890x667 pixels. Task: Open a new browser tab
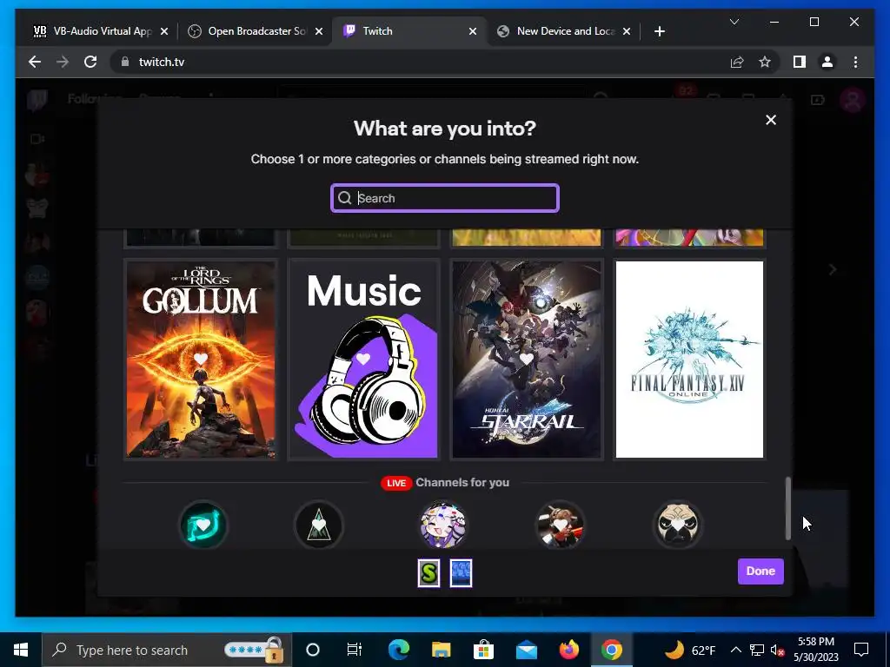pyautogui.click(x=659, y=32)
